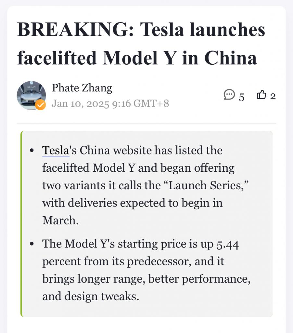
Task: Click "Model Y in China" in headline
Action: coord(180,58)
